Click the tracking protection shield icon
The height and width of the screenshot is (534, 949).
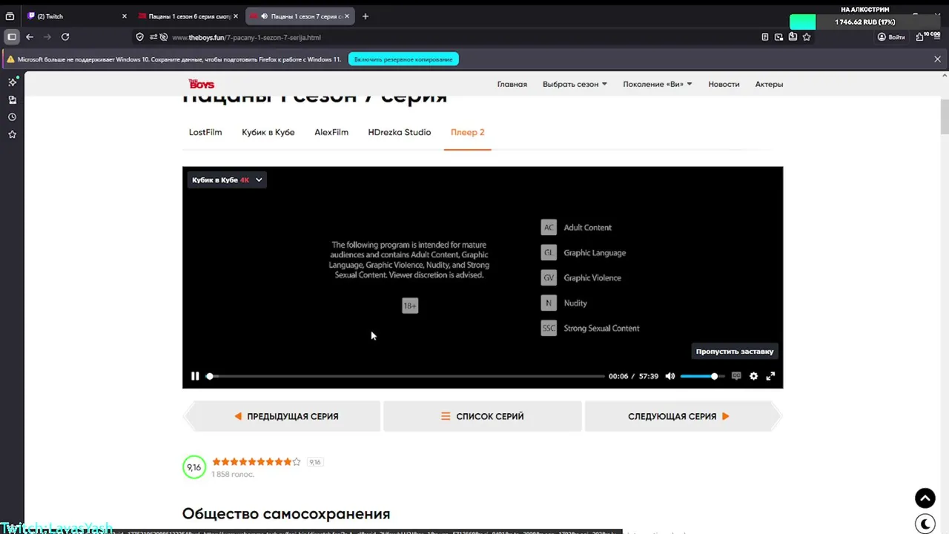[x=139, y=37]
